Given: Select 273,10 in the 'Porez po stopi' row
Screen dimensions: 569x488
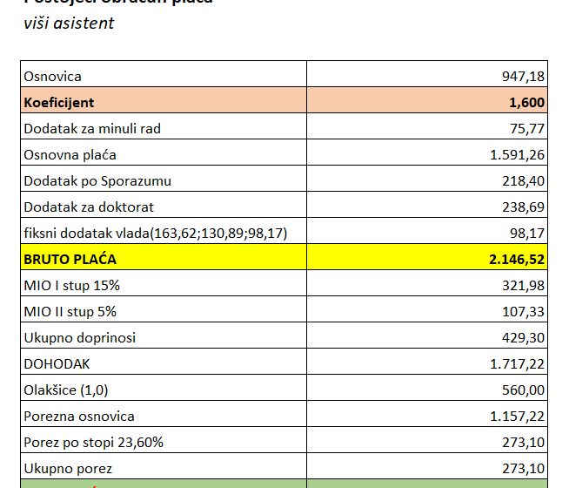Looking at the screenshot, I should tap(523, 443).
